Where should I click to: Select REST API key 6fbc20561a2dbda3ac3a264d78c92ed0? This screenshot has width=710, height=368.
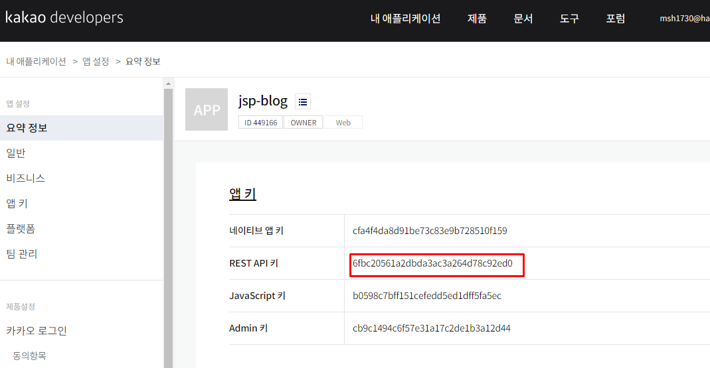coord(432,263)
